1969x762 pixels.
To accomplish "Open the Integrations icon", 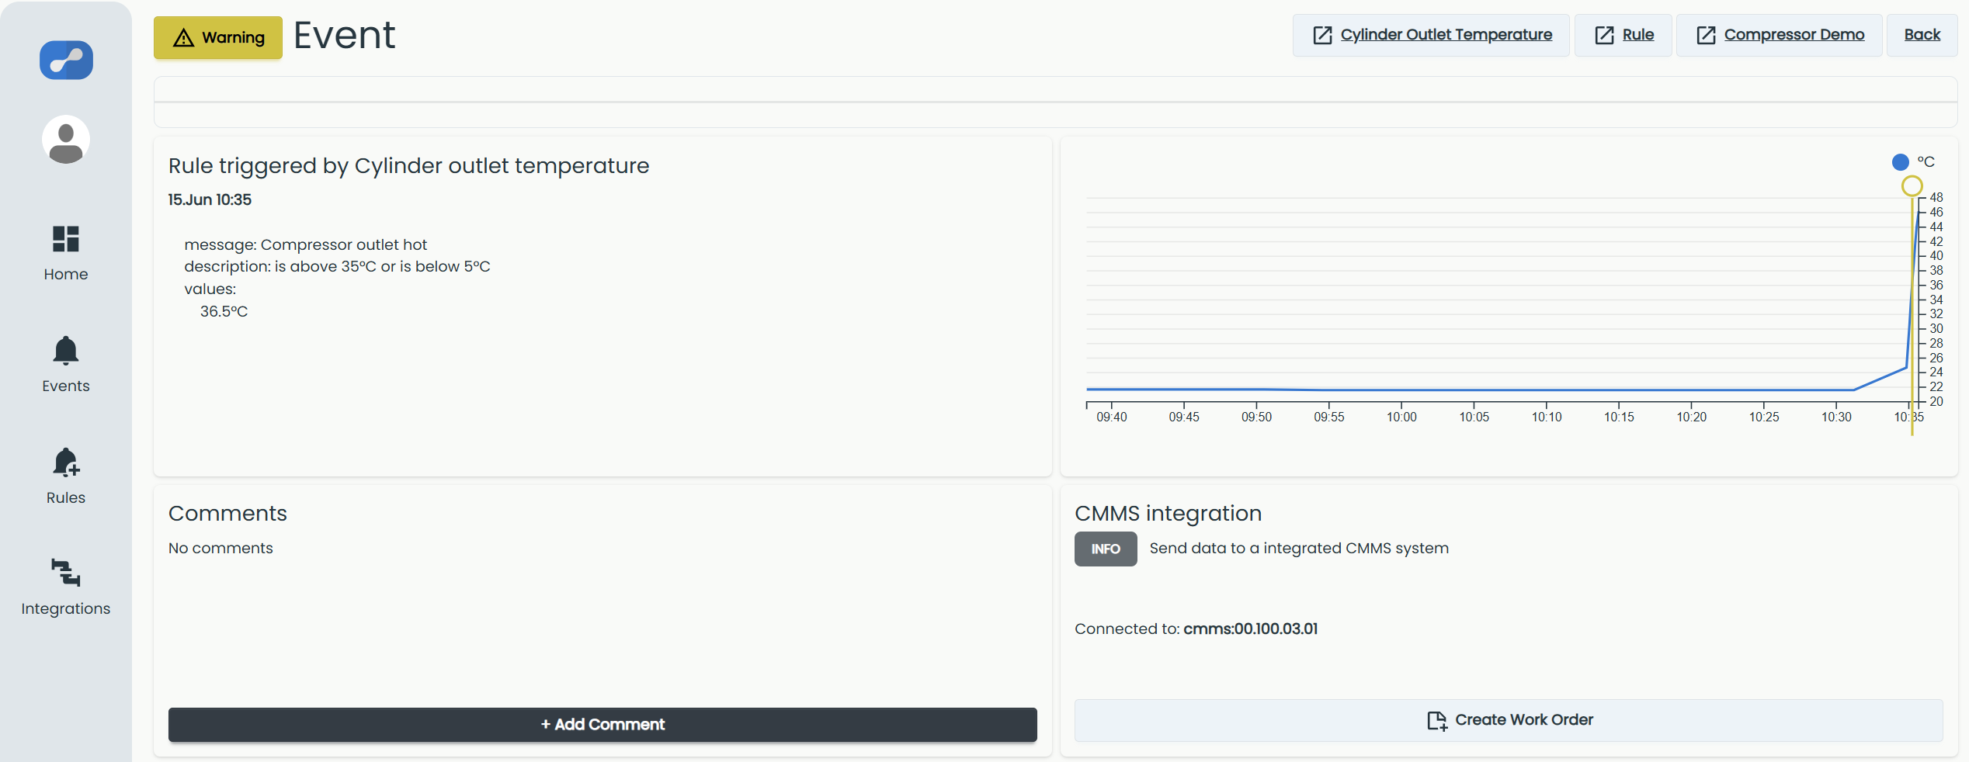I will point(66,573).
